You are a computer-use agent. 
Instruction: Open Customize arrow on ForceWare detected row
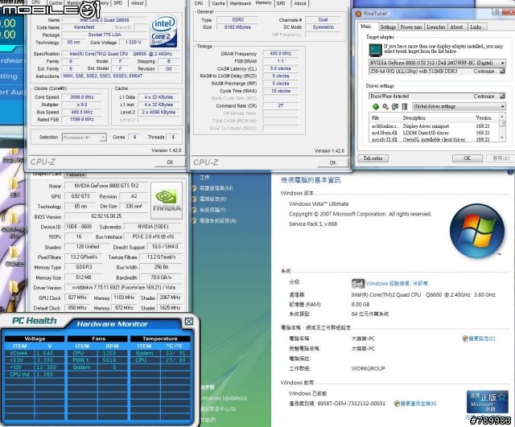pos(502,96)
